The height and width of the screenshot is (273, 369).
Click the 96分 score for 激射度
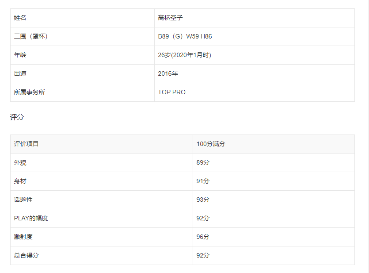pyautogui.click(x=203, y=237)
